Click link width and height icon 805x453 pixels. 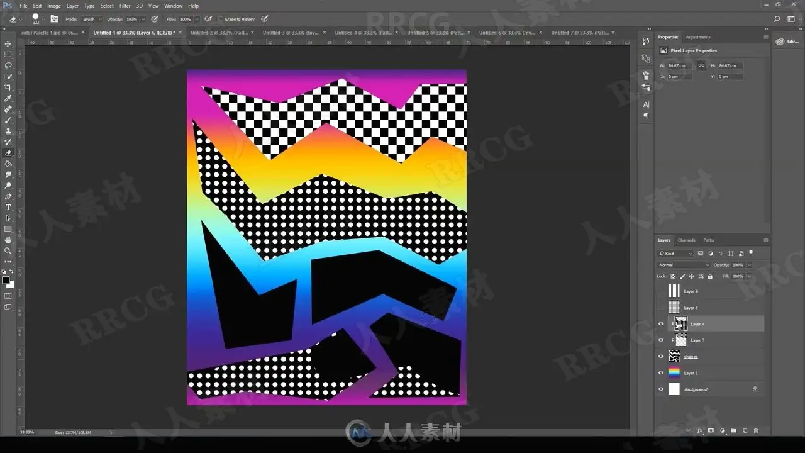pos(701,65)
